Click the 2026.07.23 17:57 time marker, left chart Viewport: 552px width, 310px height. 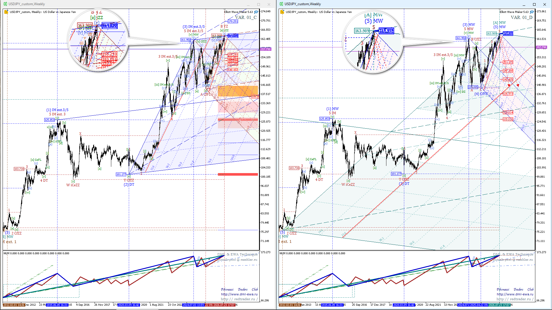[224, 305]
